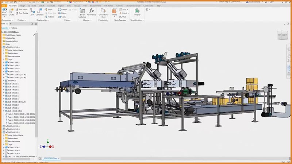This screenshot has height=164, width=292.
Task: Toggle Show relationships
Action: point(50,9)
